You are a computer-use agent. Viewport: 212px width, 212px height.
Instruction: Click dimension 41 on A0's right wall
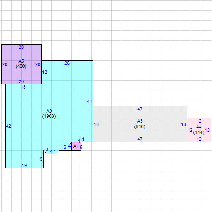(x=89, y=101)
